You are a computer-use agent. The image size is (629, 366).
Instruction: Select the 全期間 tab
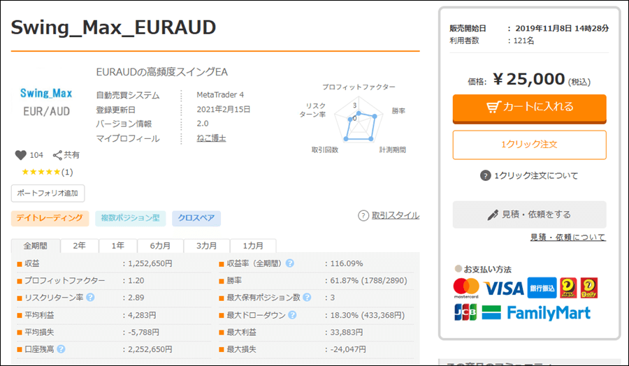tap(35, 246)
